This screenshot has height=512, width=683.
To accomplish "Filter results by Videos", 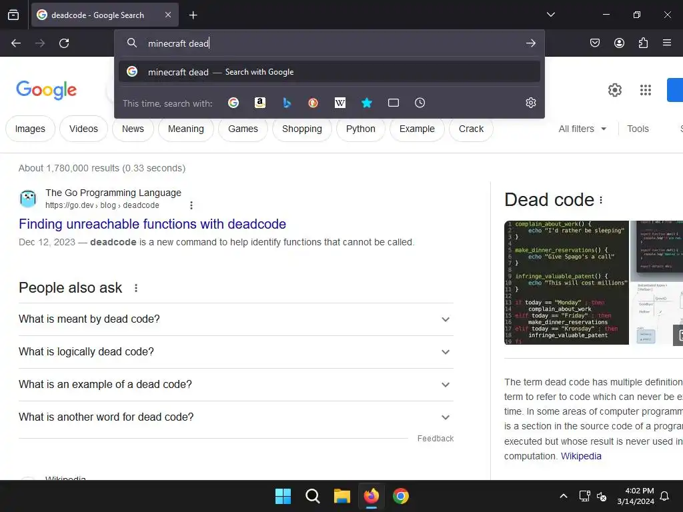I will pyautogui.click(x=83, y=129).
